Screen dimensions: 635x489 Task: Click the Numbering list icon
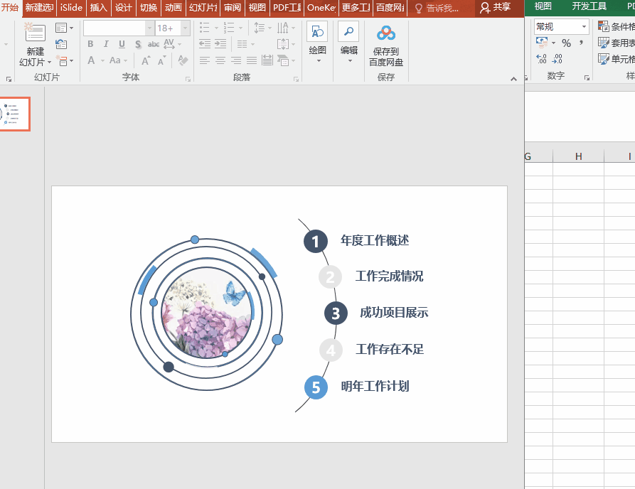(229, 28)
